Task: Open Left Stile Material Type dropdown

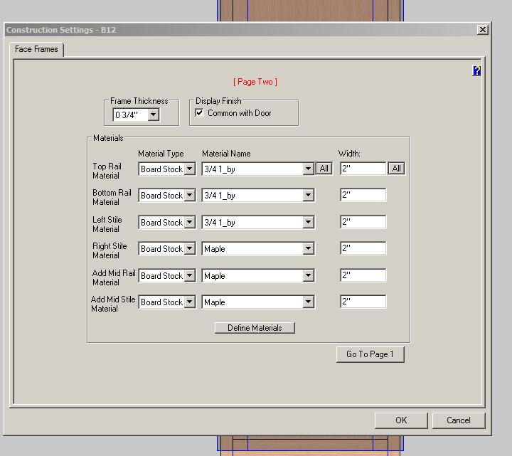Action: click(x=189, y=223)
